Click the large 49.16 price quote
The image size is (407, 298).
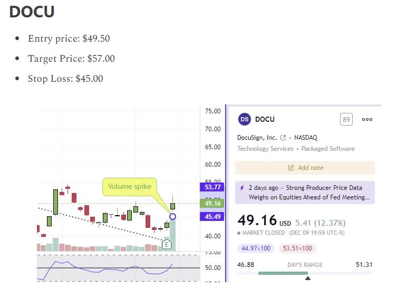coord(257,220)
